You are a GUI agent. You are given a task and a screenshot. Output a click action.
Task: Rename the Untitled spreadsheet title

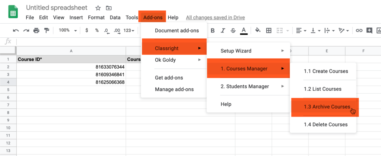click(57, 7)
